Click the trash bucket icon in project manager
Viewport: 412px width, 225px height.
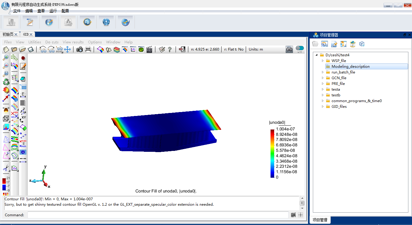tap(353, 44)
